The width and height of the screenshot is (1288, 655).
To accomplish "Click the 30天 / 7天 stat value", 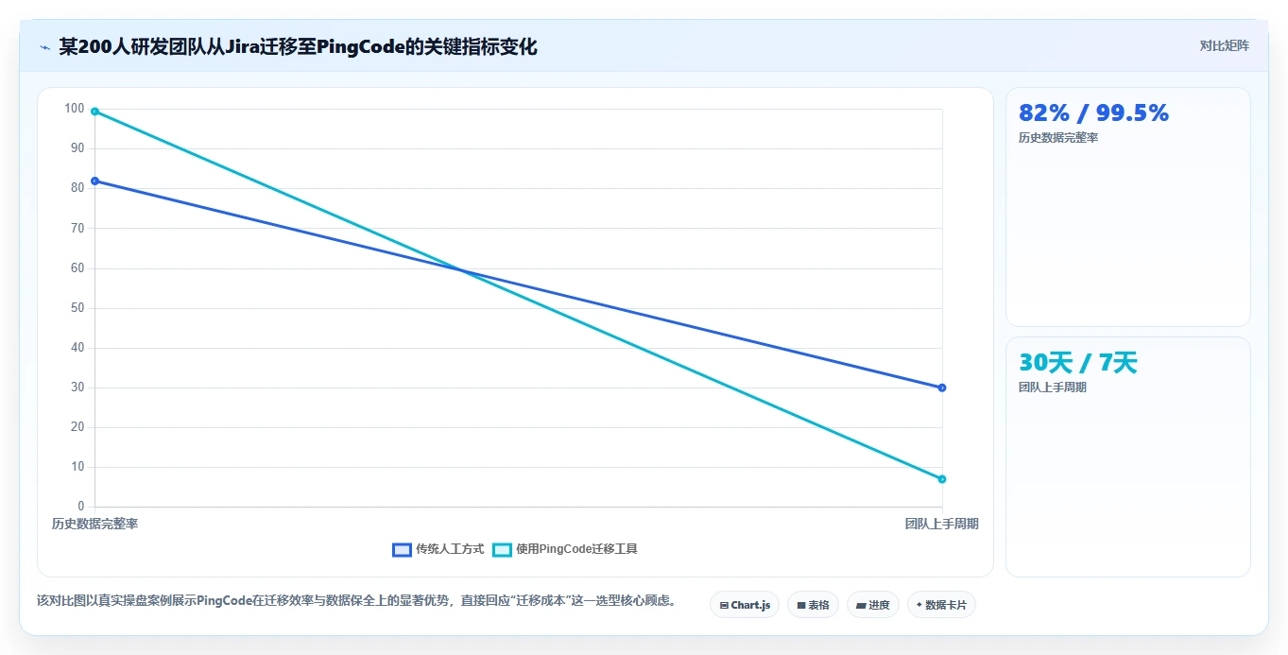I will (1078, 363).
